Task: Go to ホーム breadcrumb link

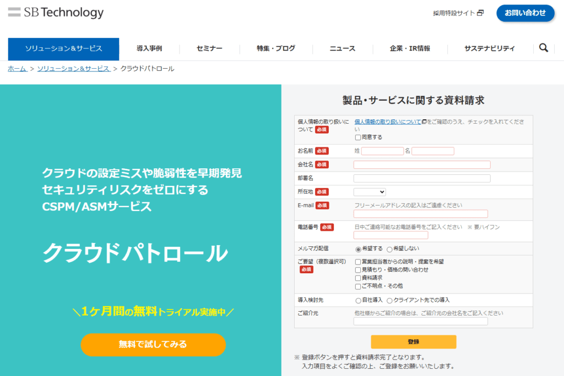Action: 17,69
